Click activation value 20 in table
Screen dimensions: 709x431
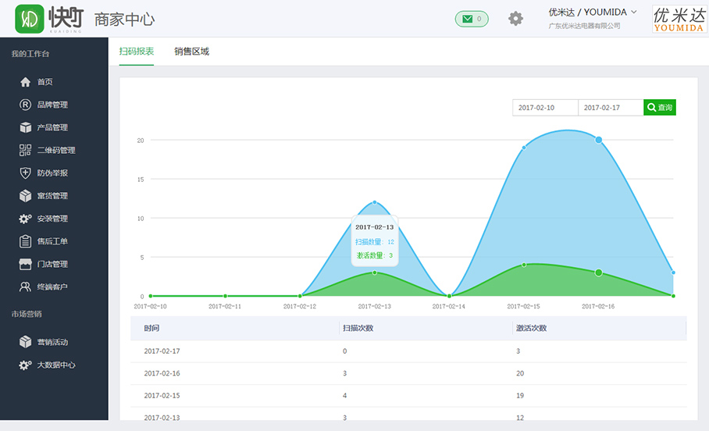point(520,373)
